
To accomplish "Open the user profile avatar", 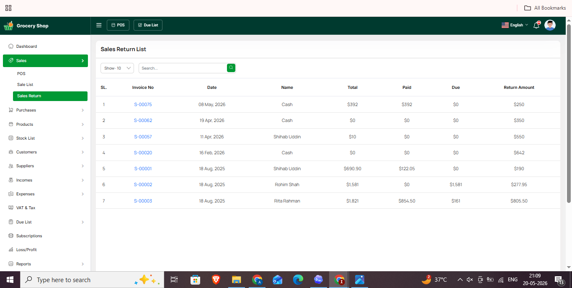I will [550, 25].
